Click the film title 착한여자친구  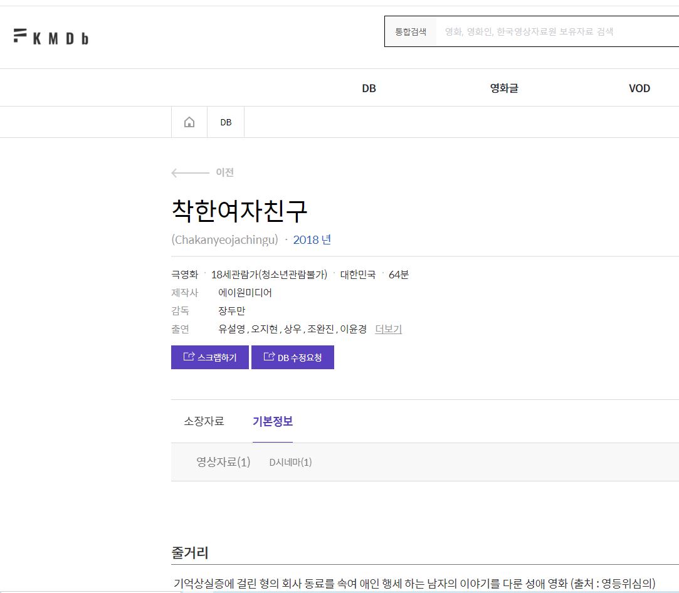click(x=239, y=211)
